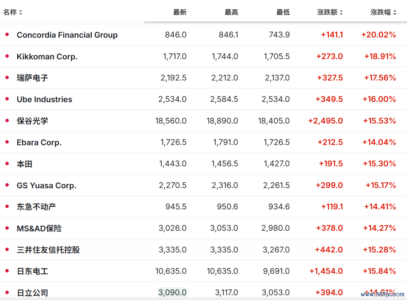Select the change percentage +18.91%
Image resolution: width=407 pixels, height=300 pixels.
(x=380, y=56)
